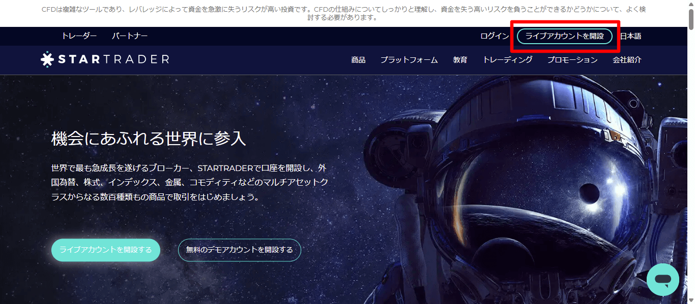Expand the 商品 navigation menu
The width and height of the screenshot is (695, 304).
pyautogui.click(x=358, y=59)
